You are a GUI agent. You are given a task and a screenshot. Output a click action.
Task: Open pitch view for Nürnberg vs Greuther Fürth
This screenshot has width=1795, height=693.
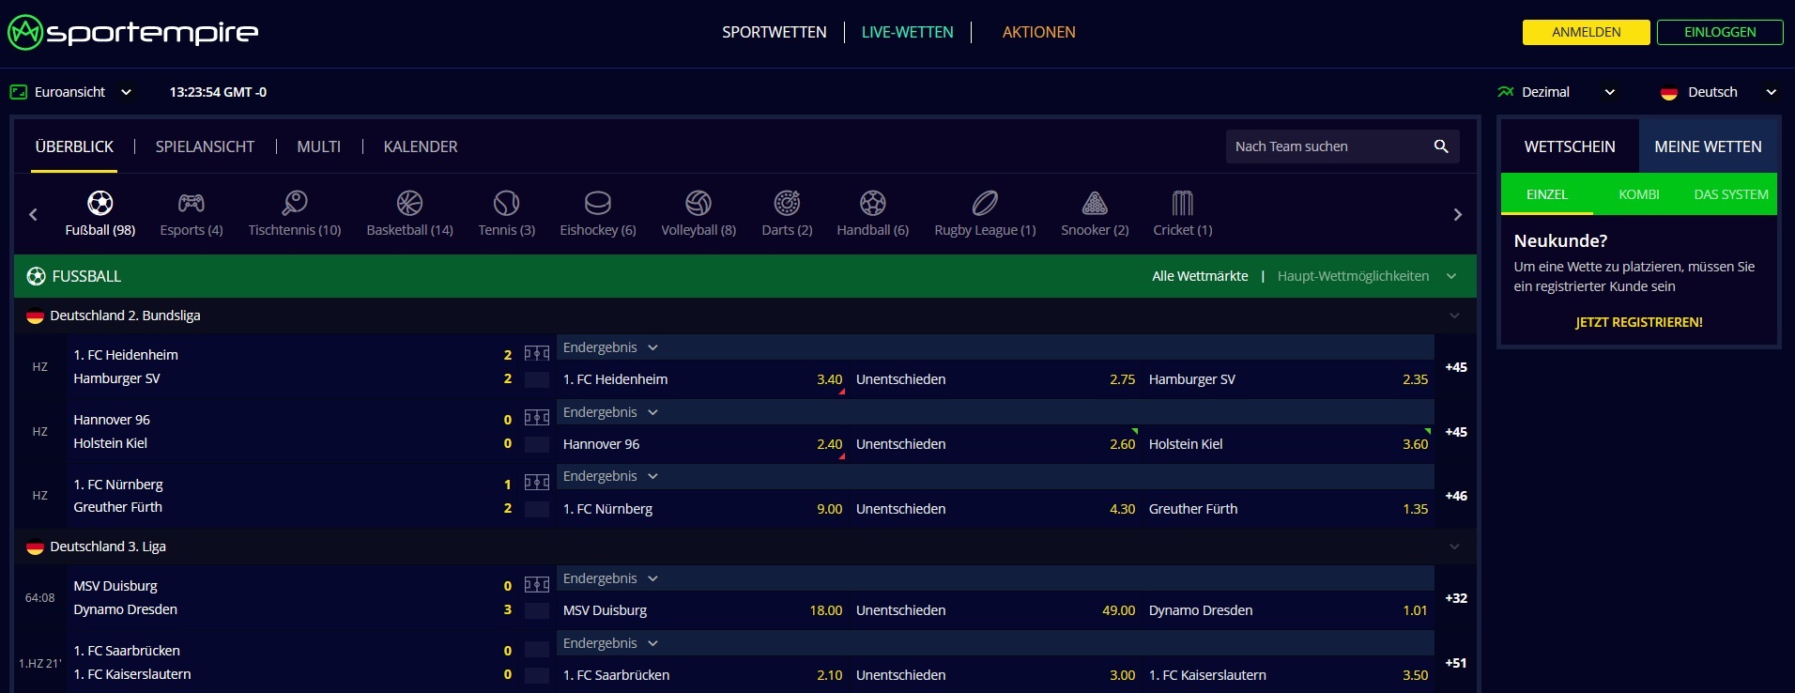click(537, 484)
